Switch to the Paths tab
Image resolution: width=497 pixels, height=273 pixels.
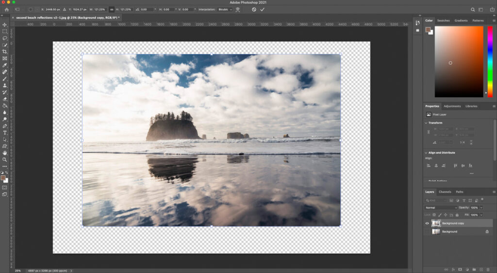[460, 192]
